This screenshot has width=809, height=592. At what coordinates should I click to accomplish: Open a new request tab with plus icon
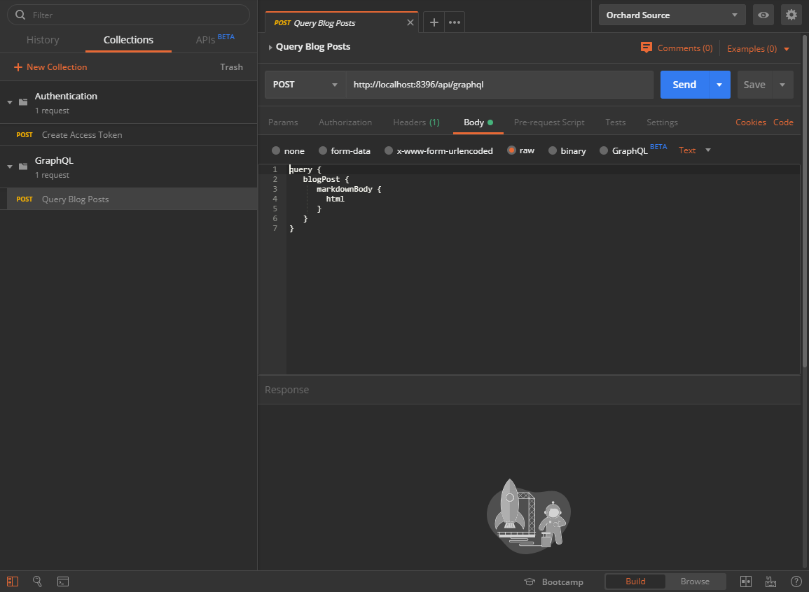[434, 22]
